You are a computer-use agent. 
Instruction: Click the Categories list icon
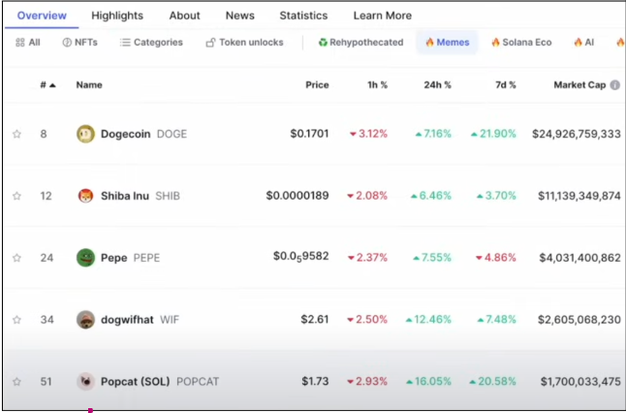(x=125, y=43)
